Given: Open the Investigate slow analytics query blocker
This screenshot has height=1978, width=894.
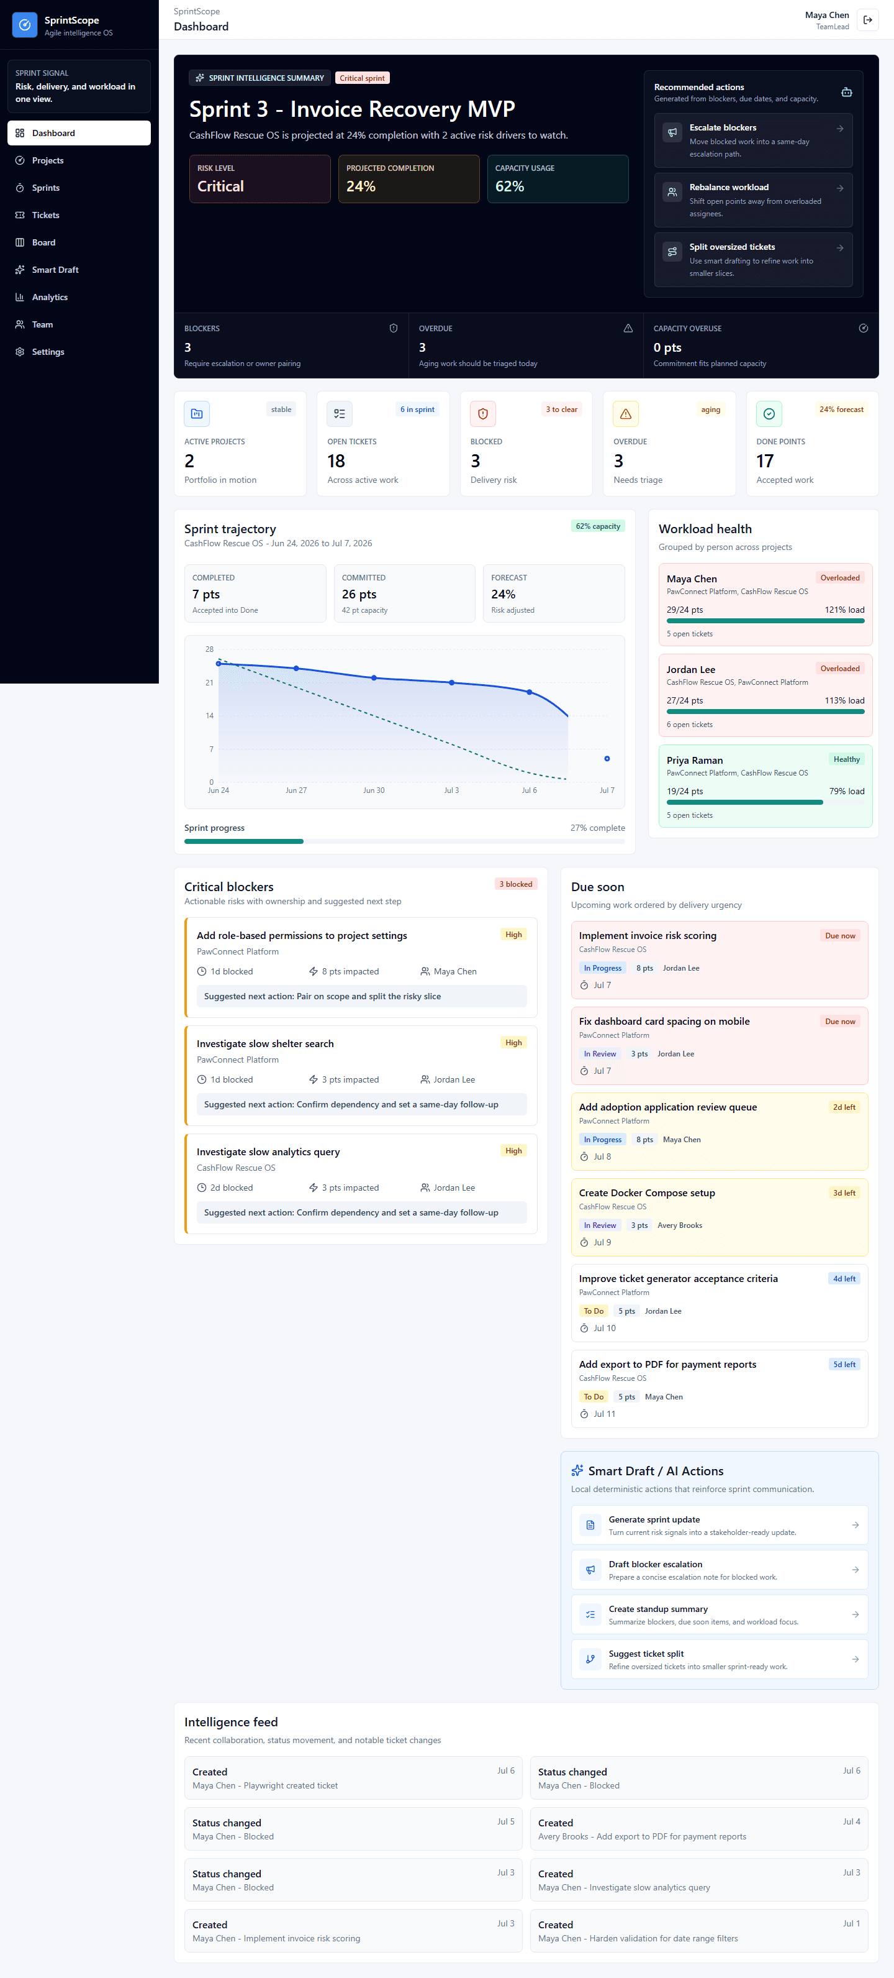Looking at the screenshot, I should pos(361,1183).
